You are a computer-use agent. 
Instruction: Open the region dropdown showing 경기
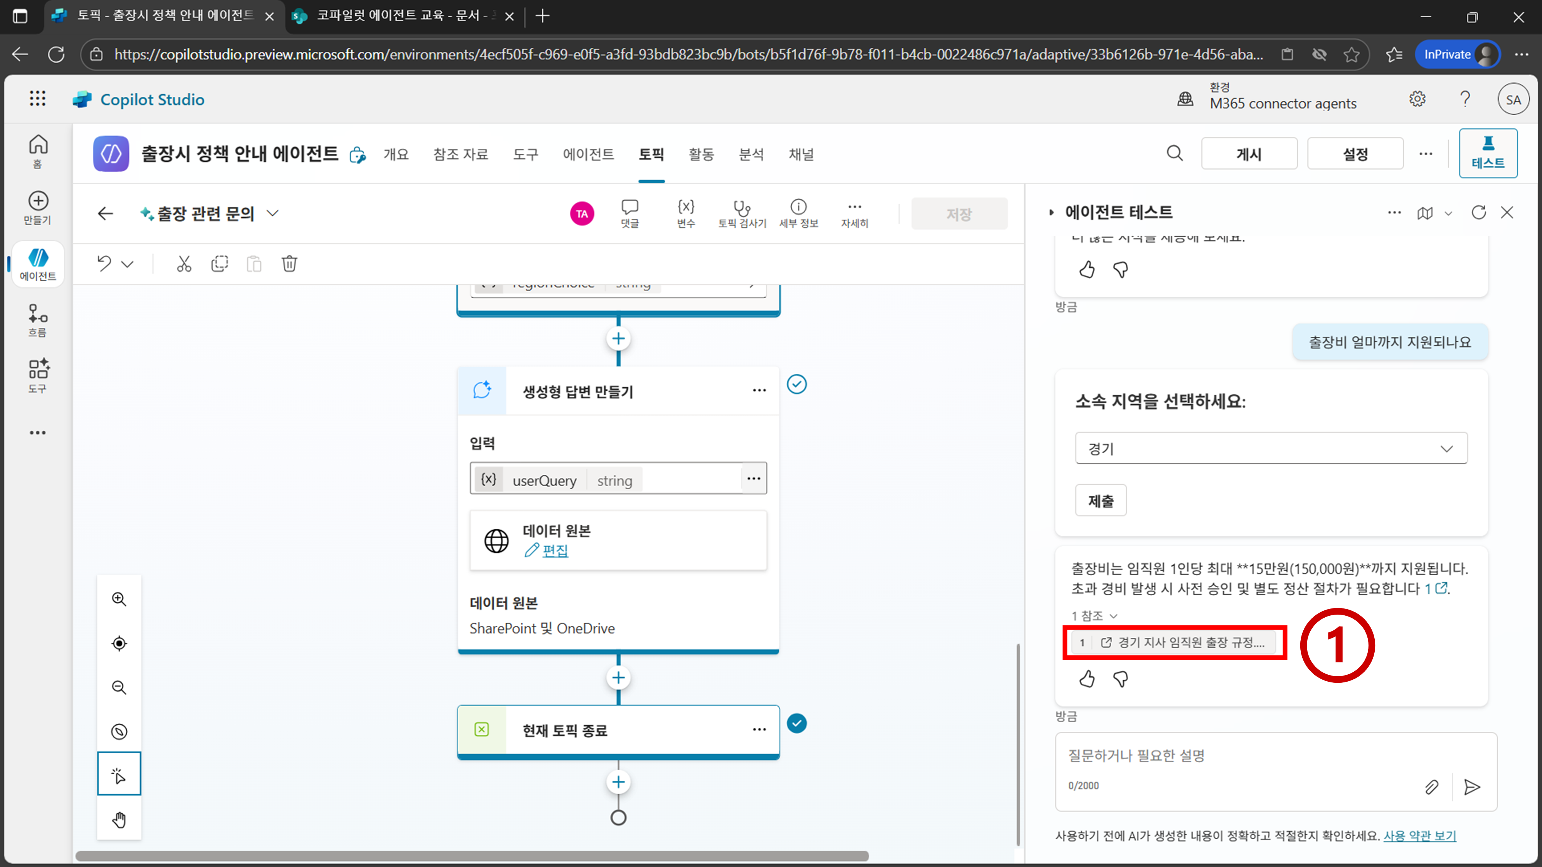pyautogui.click(x=1271, y=448)
